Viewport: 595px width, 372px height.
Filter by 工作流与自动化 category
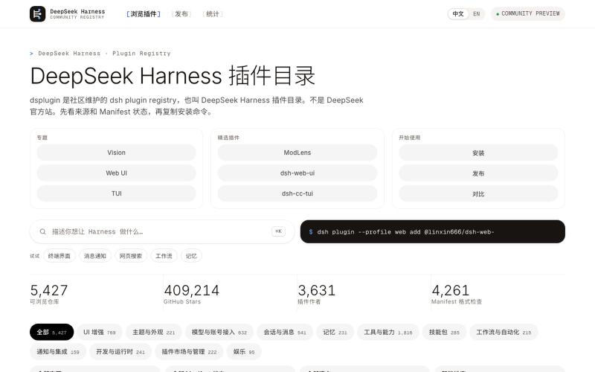(x=504, y=332)
